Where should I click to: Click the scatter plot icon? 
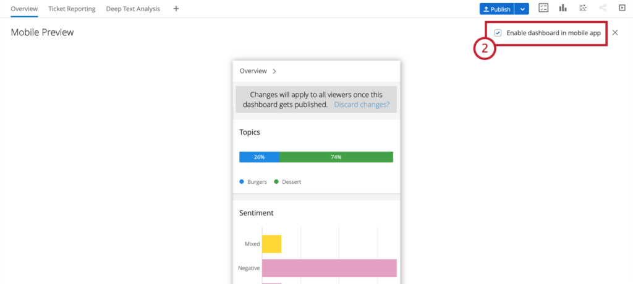click(x=583, y=8)
